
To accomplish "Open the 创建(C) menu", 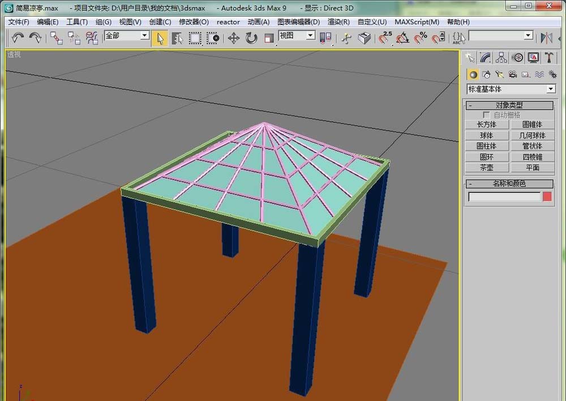I will click(160, 22).
